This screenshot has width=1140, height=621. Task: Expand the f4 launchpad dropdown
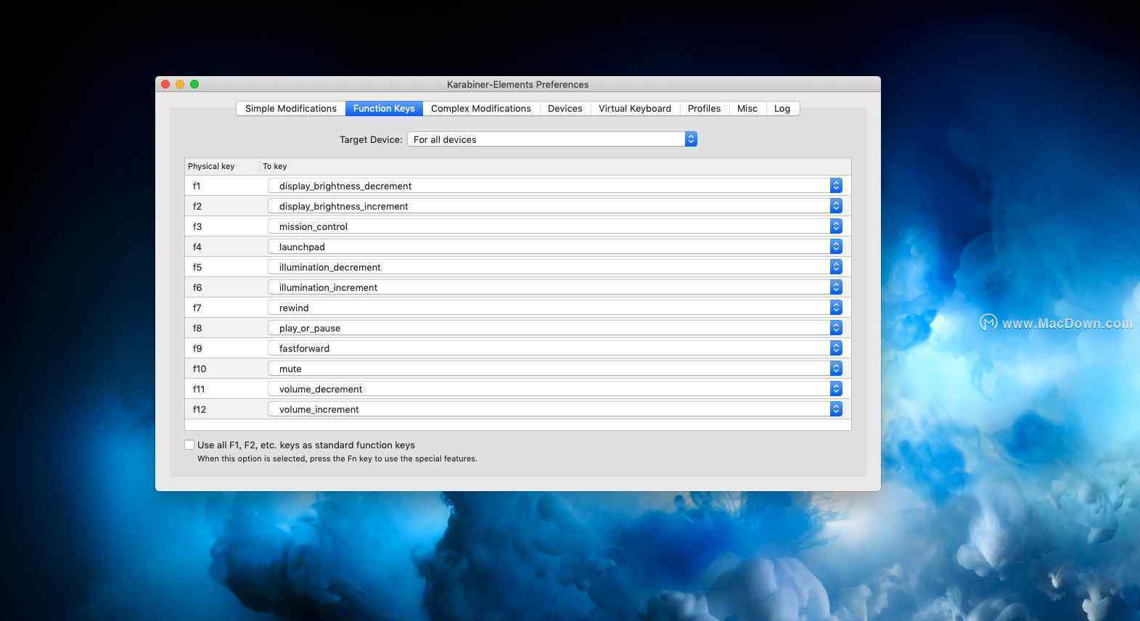[x=555, y=247]
